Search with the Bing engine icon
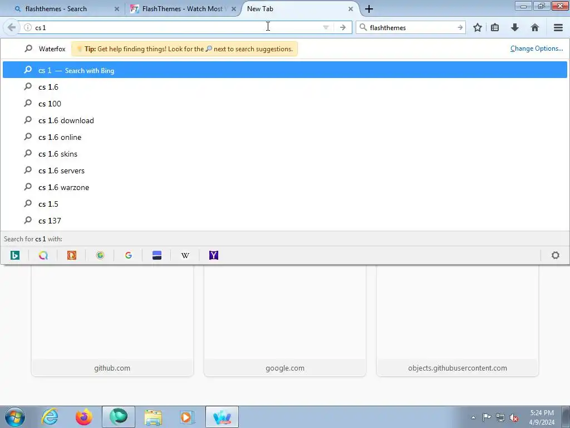Image resolution: width=570 pixels, height=428 pixels. (15, 255)
